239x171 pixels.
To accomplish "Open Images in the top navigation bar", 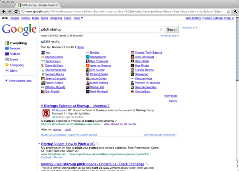I will tap(14, 18).
